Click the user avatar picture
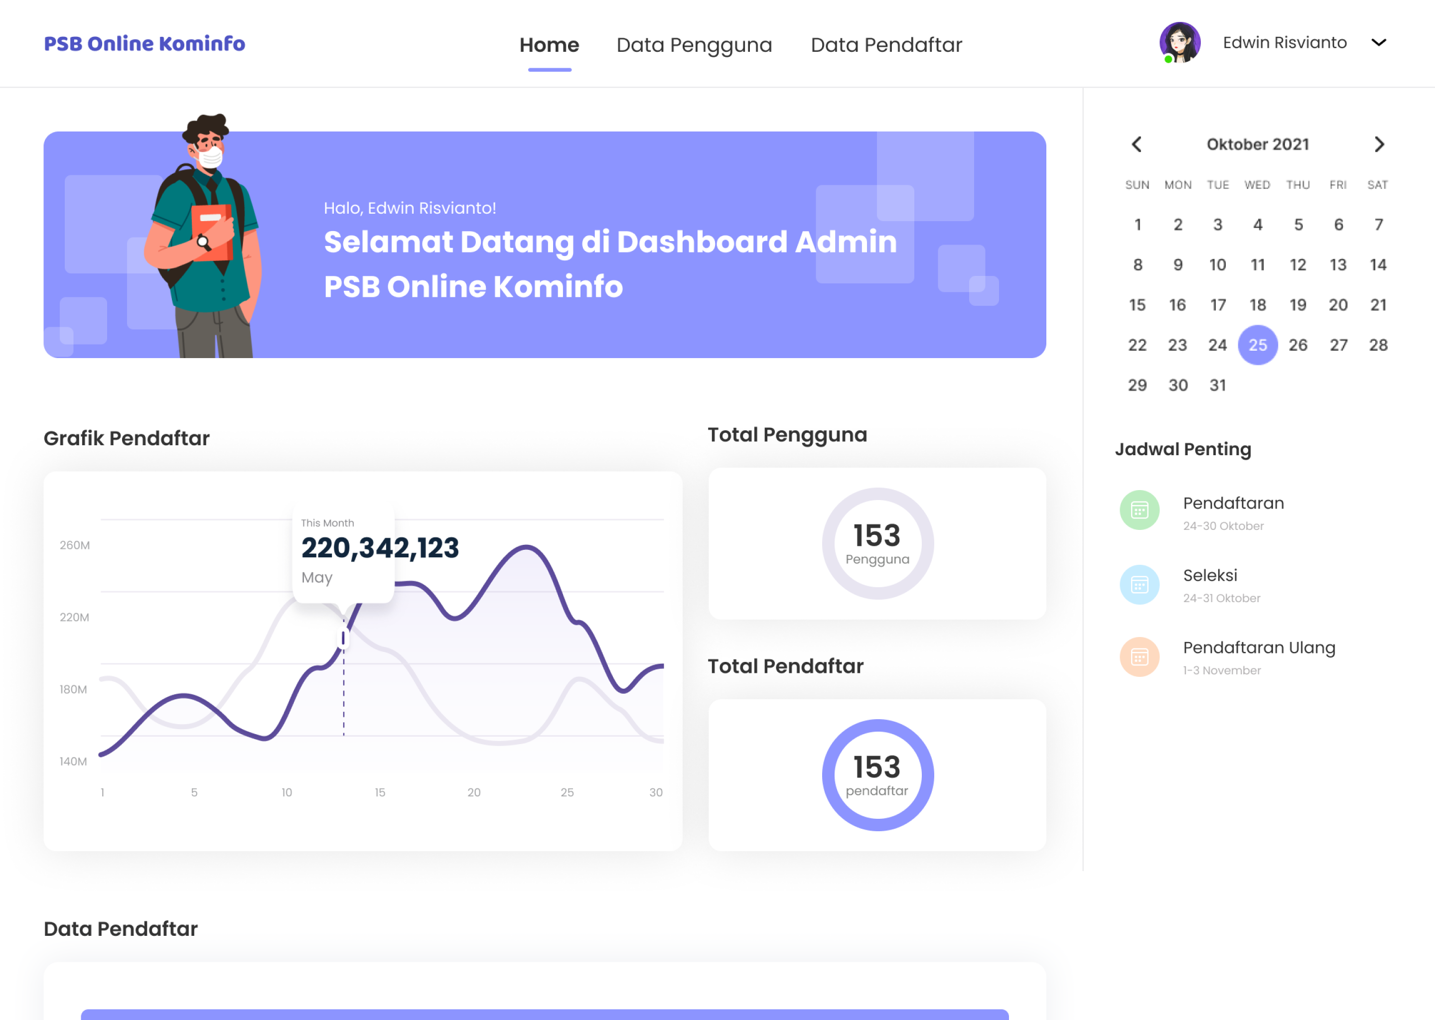The height and width of the screenshot is (1020, 1435). (x=1179, y=43)
